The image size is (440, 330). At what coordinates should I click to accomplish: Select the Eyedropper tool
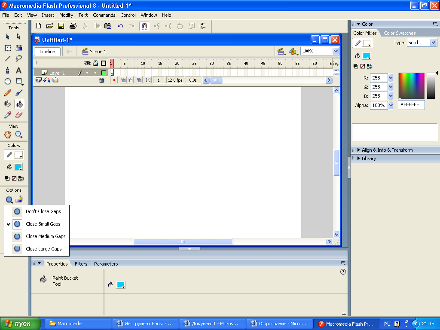tap(8, 115)
